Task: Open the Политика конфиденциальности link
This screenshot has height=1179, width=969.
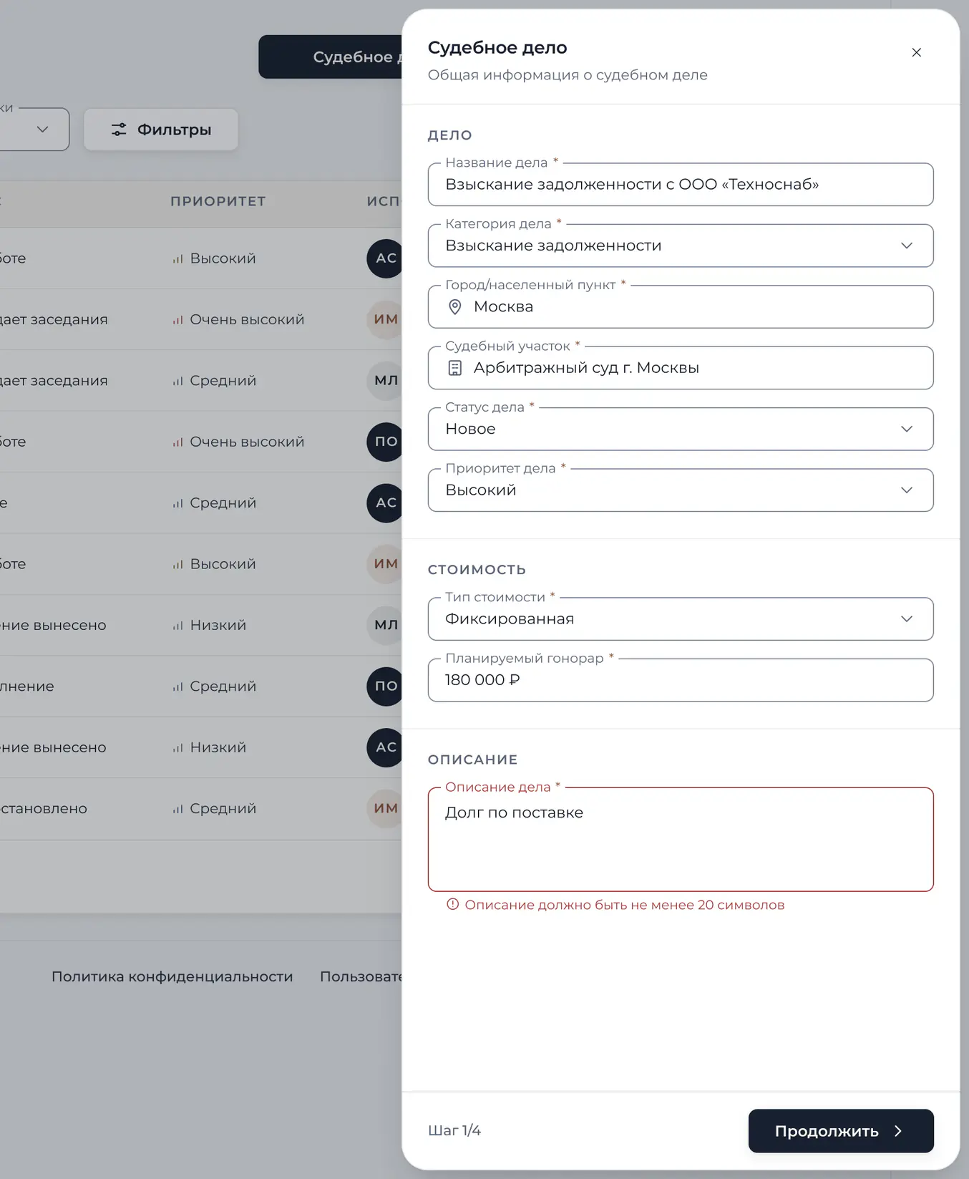Action: (172, 976)
